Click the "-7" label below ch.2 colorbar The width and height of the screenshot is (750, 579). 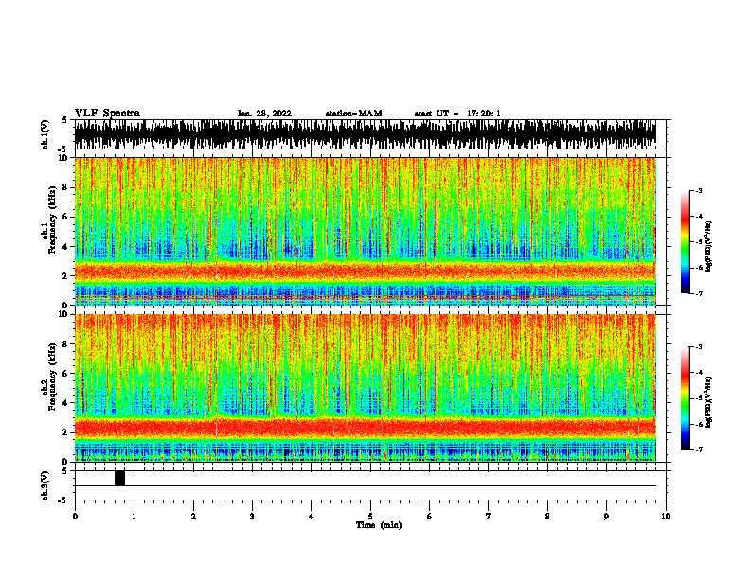pos(698,450)
